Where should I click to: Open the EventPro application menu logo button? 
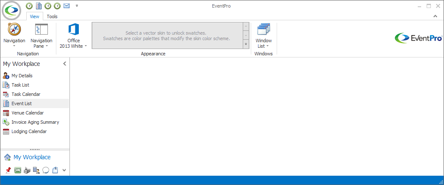coord(11,11)
